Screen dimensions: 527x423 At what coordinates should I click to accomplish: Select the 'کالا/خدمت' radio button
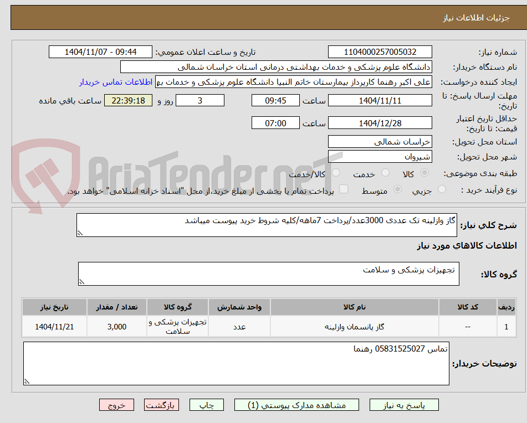pos(336,173)
